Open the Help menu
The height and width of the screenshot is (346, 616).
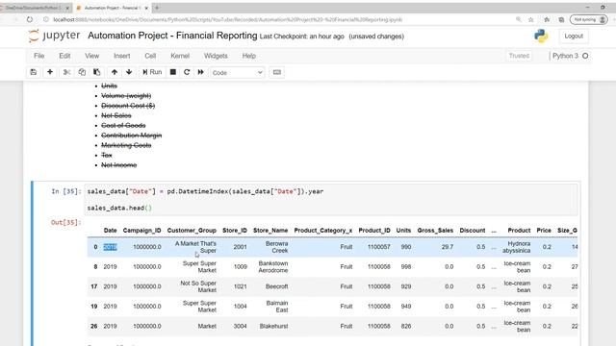[x=248, y=56]
